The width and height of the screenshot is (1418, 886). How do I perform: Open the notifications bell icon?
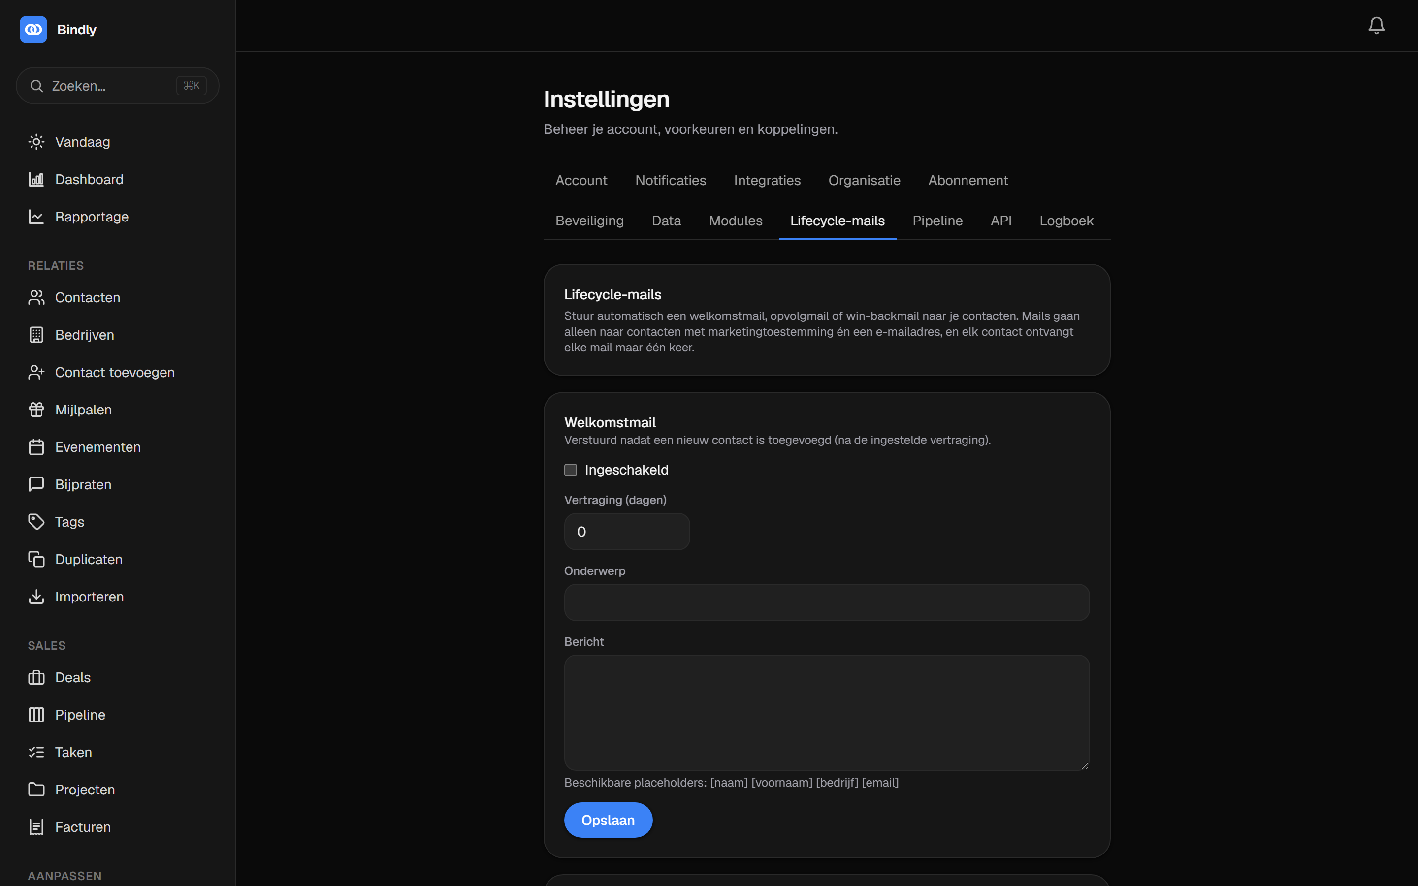[1376, 25]
